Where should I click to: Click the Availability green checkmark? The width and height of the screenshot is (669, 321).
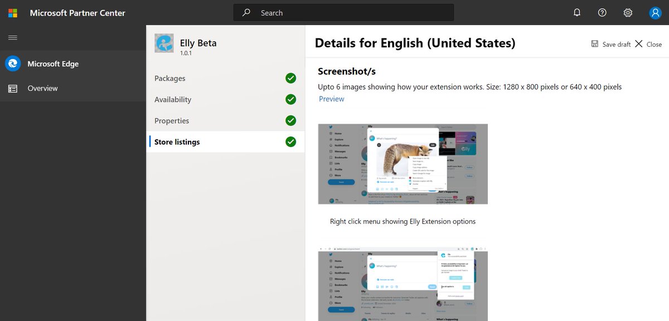290,100
